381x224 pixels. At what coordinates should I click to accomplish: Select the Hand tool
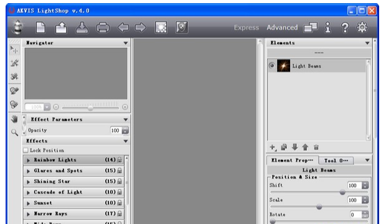coord(14,119)
